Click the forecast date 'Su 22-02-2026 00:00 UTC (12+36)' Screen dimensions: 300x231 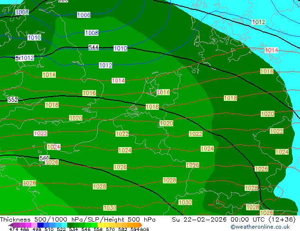[x=234, y=220]
